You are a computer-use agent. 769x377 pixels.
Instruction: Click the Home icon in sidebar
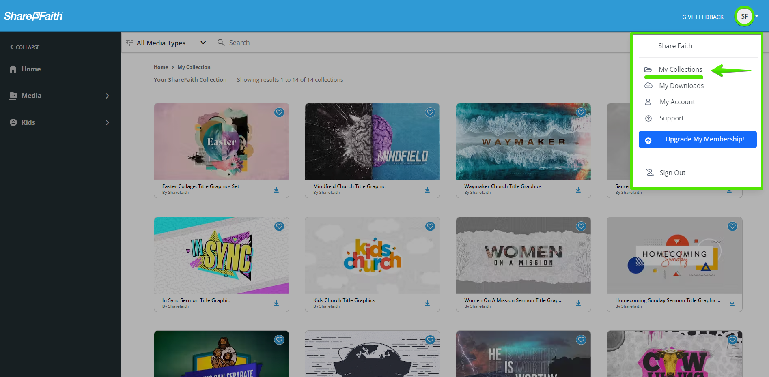click(13, 69)
